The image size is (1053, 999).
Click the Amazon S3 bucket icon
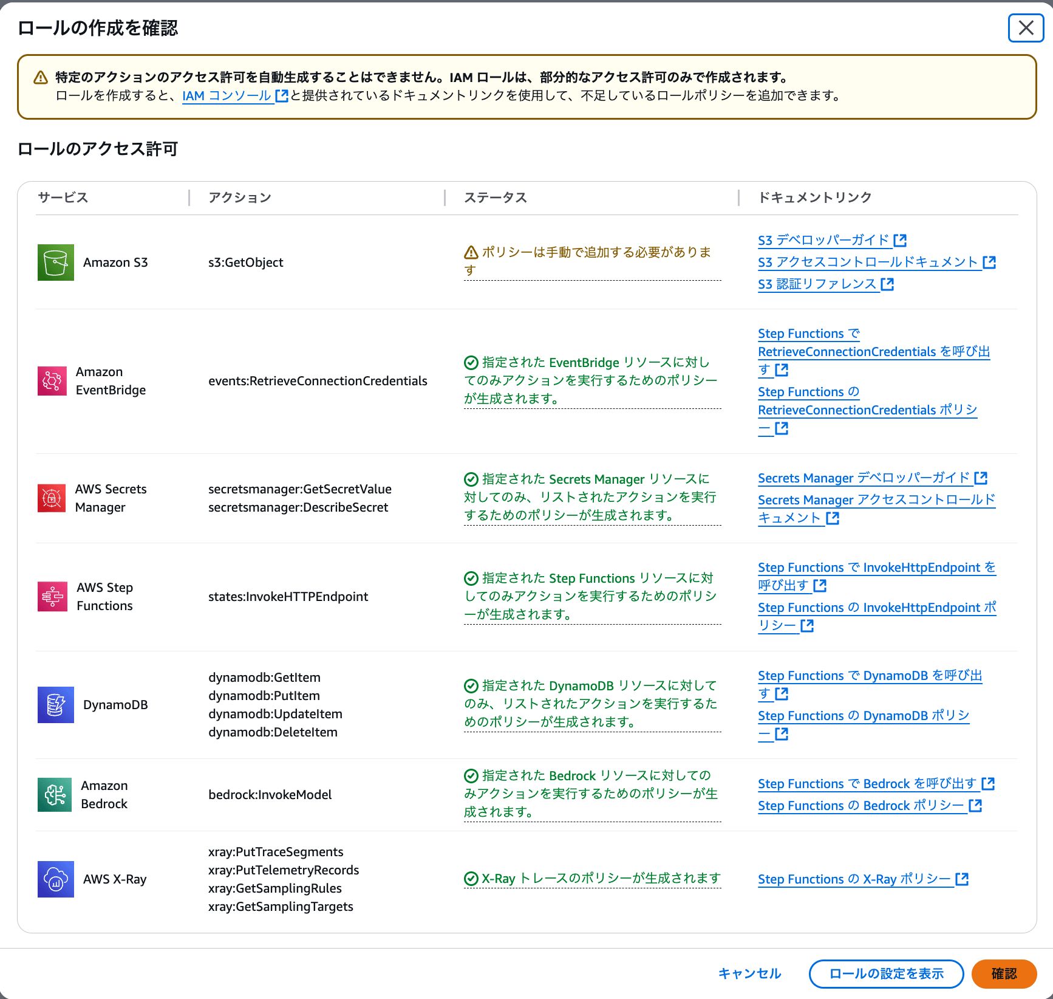(x=56, y=263)
